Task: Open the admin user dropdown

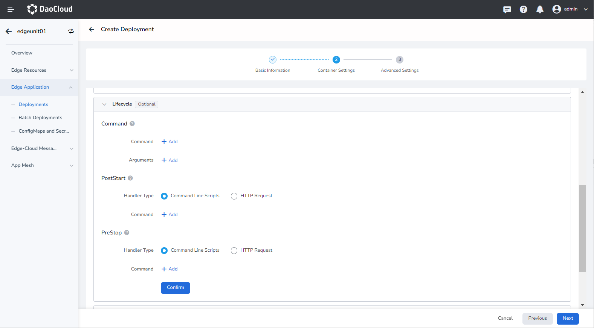Action: coord(570,9)
